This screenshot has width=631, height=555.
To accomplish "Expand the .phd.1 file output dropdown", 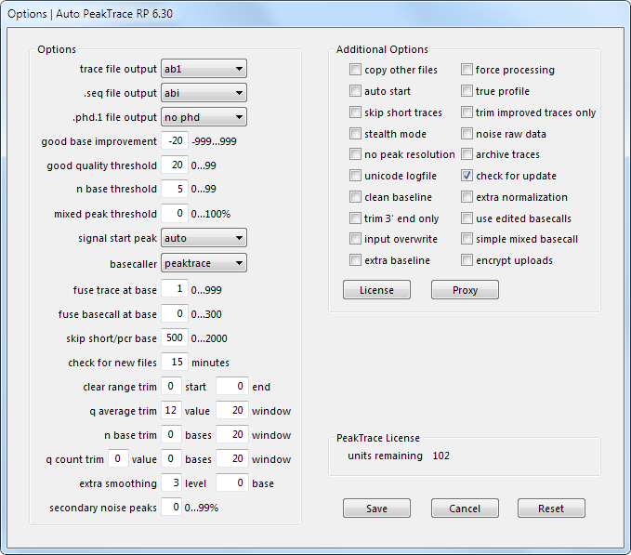I will (x=204, y=117).
